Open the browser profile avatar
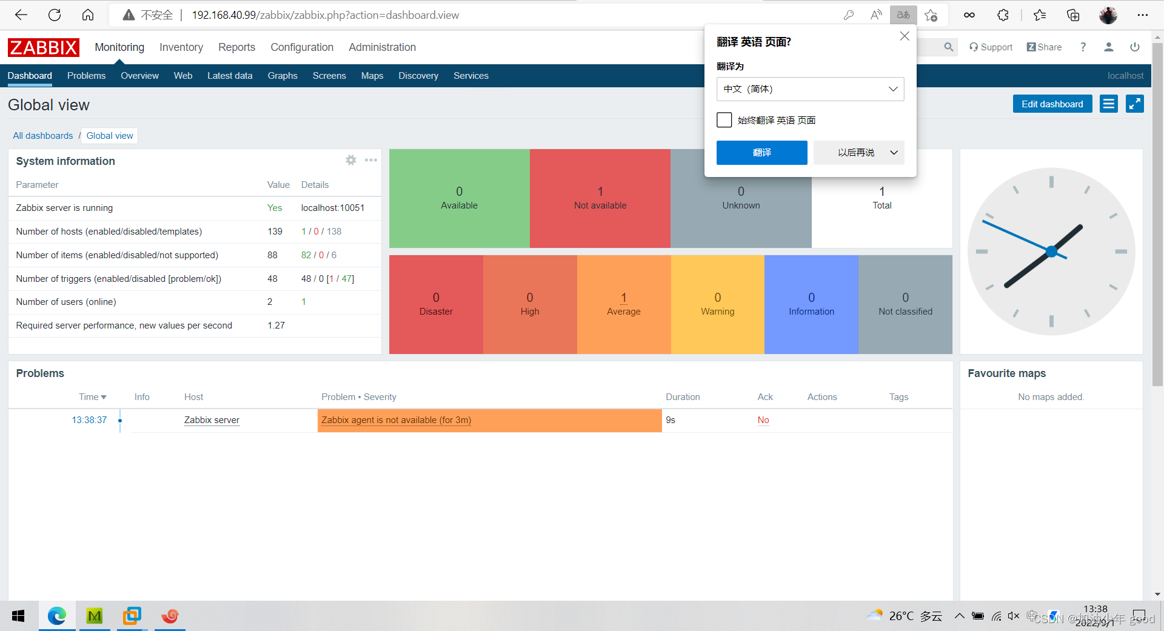1164x631 pixels. point(1108,15)
